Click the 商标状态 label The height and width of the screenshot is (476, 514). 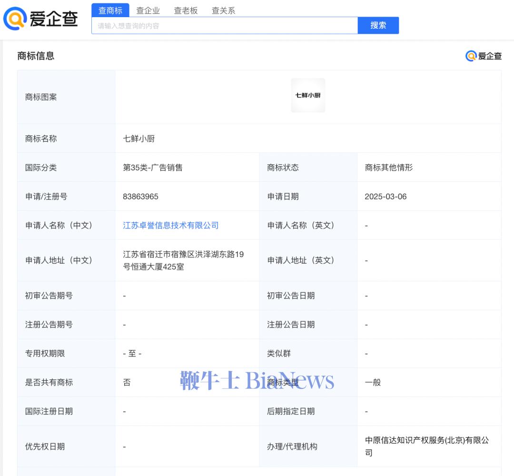(283, 168)
